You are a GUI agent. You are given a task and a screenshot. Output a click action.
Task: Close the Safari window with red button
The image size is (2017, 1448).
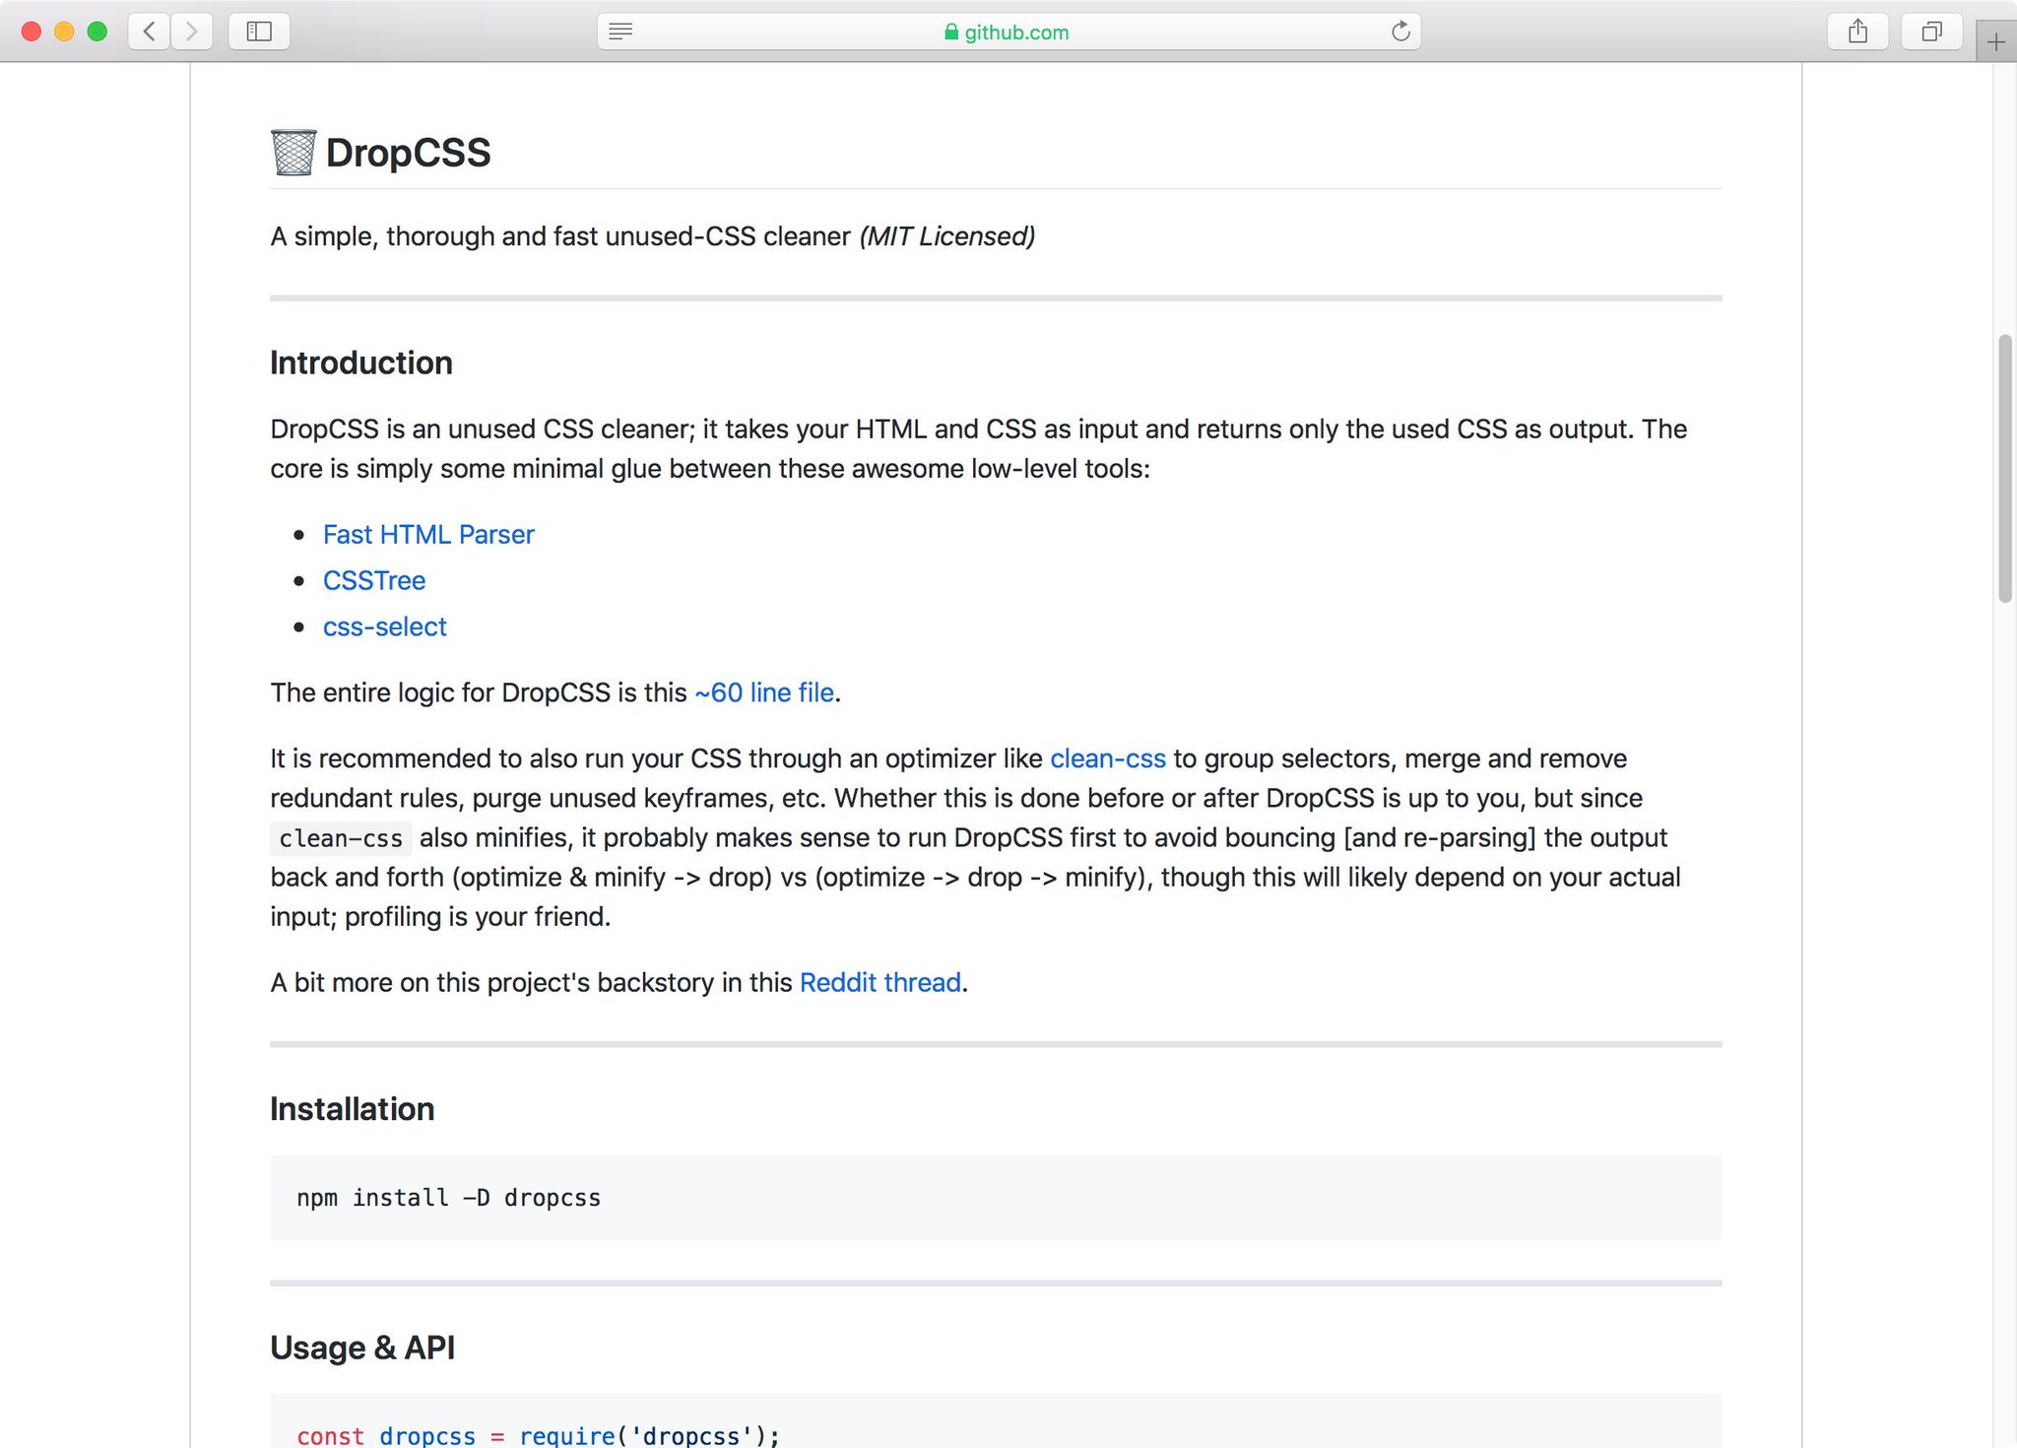pyautogui.click(x=31, y=32)
